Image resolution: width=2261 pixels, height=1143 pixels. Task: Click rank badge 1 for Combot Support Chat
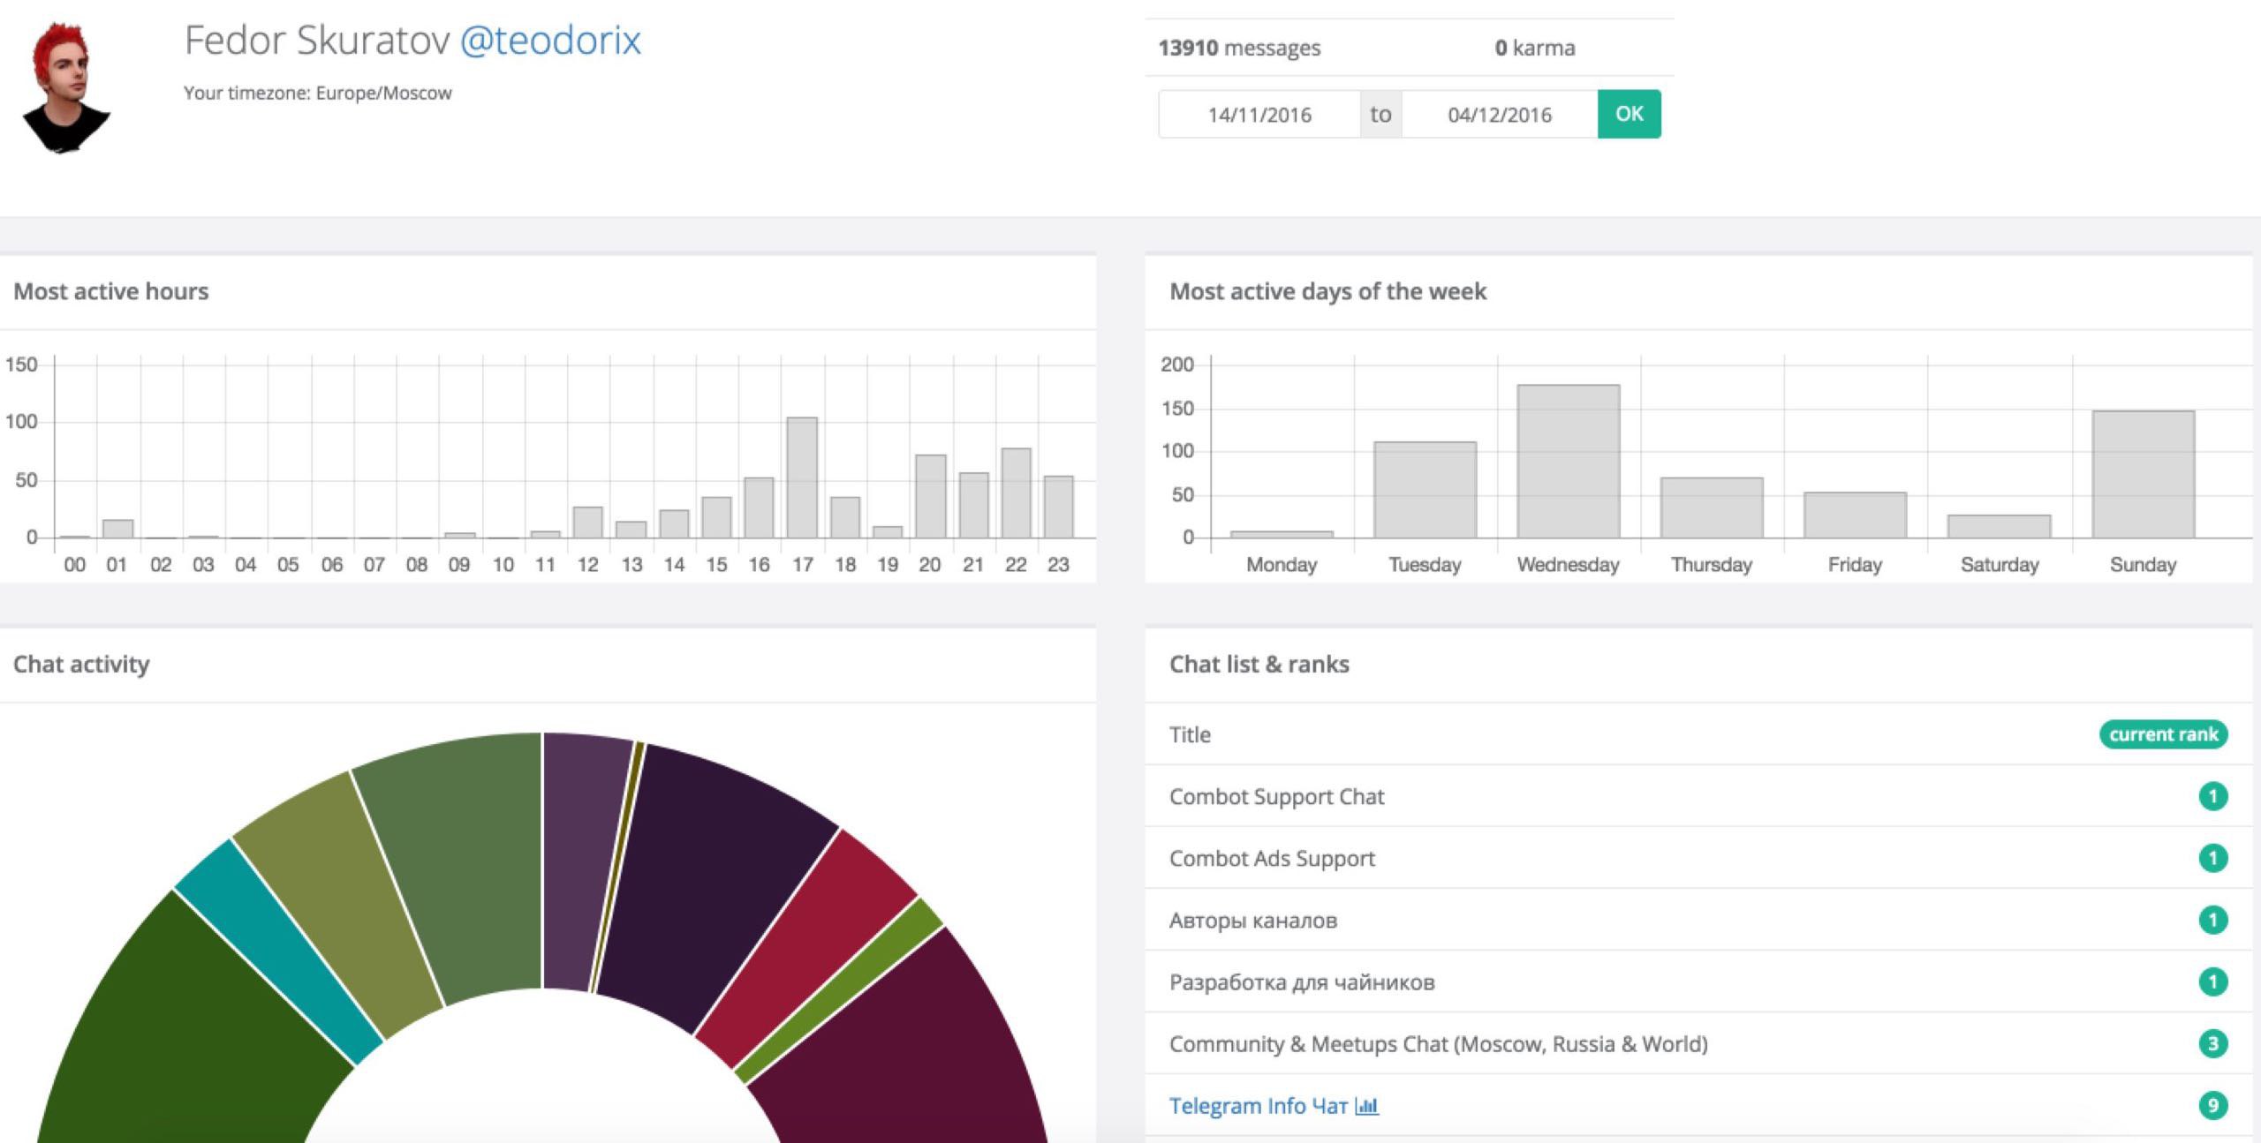2212,796
